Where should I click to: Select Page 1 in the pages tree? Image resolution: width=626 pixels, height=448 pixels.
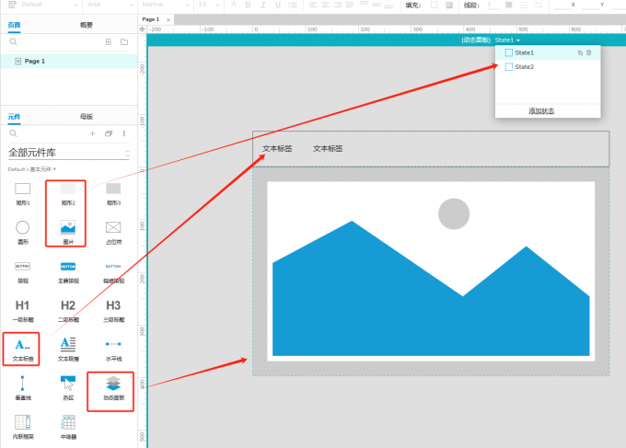(35, 61)
